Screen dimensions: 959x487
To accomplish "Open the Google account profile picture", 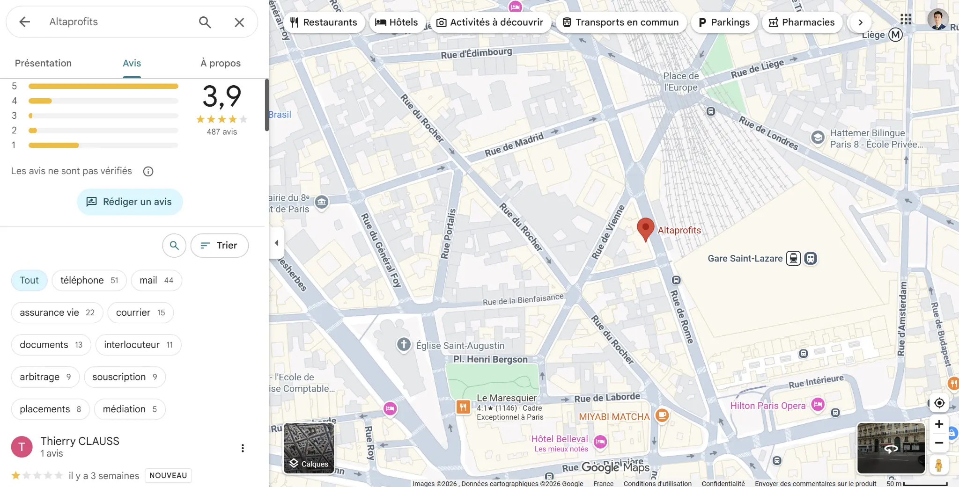I will point(938,19).
